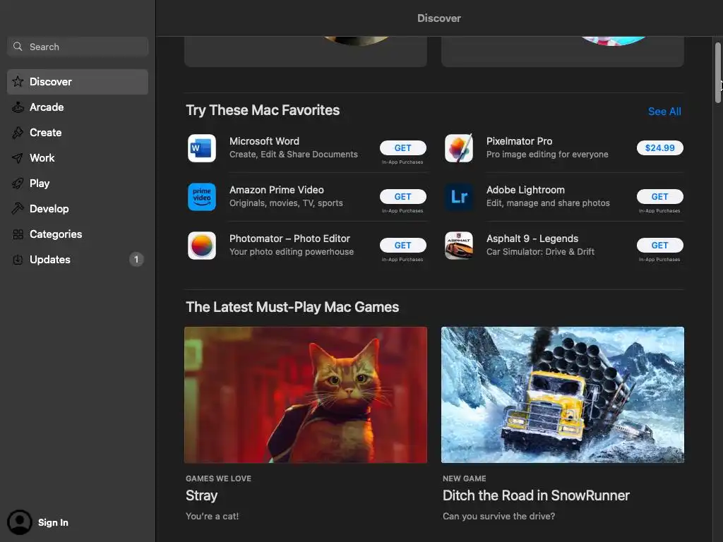
Task: Click the Microsoft Word title text
Action: point(264,141)
